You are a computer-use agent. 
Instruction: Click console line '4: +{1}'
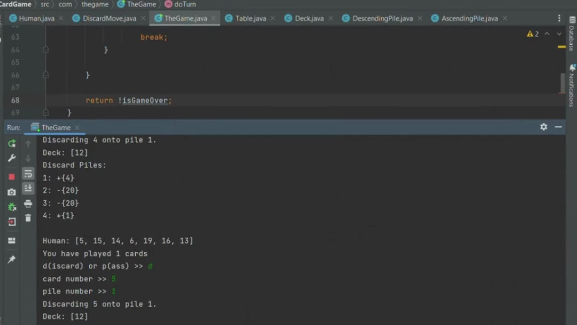(59, 216)
